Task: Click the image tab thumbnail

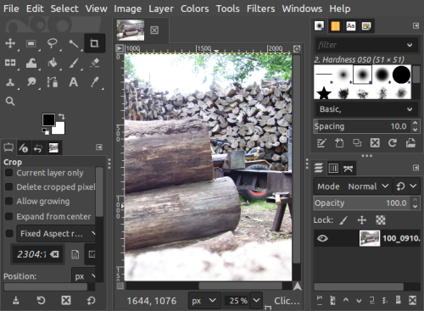Action: [x=131, y=30]
